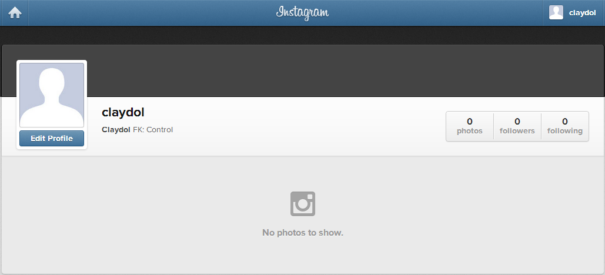
Task: Open the Edit Profile button
Action: pyautogui.click(x=52, y=139)
